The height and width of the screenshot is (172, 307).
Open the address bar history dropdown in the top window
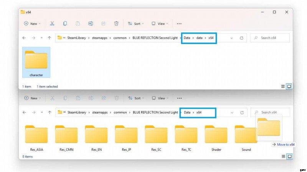click(x=232, y=38)
